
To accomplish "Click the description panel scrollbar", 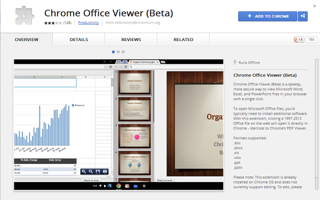I will point(316,124).
